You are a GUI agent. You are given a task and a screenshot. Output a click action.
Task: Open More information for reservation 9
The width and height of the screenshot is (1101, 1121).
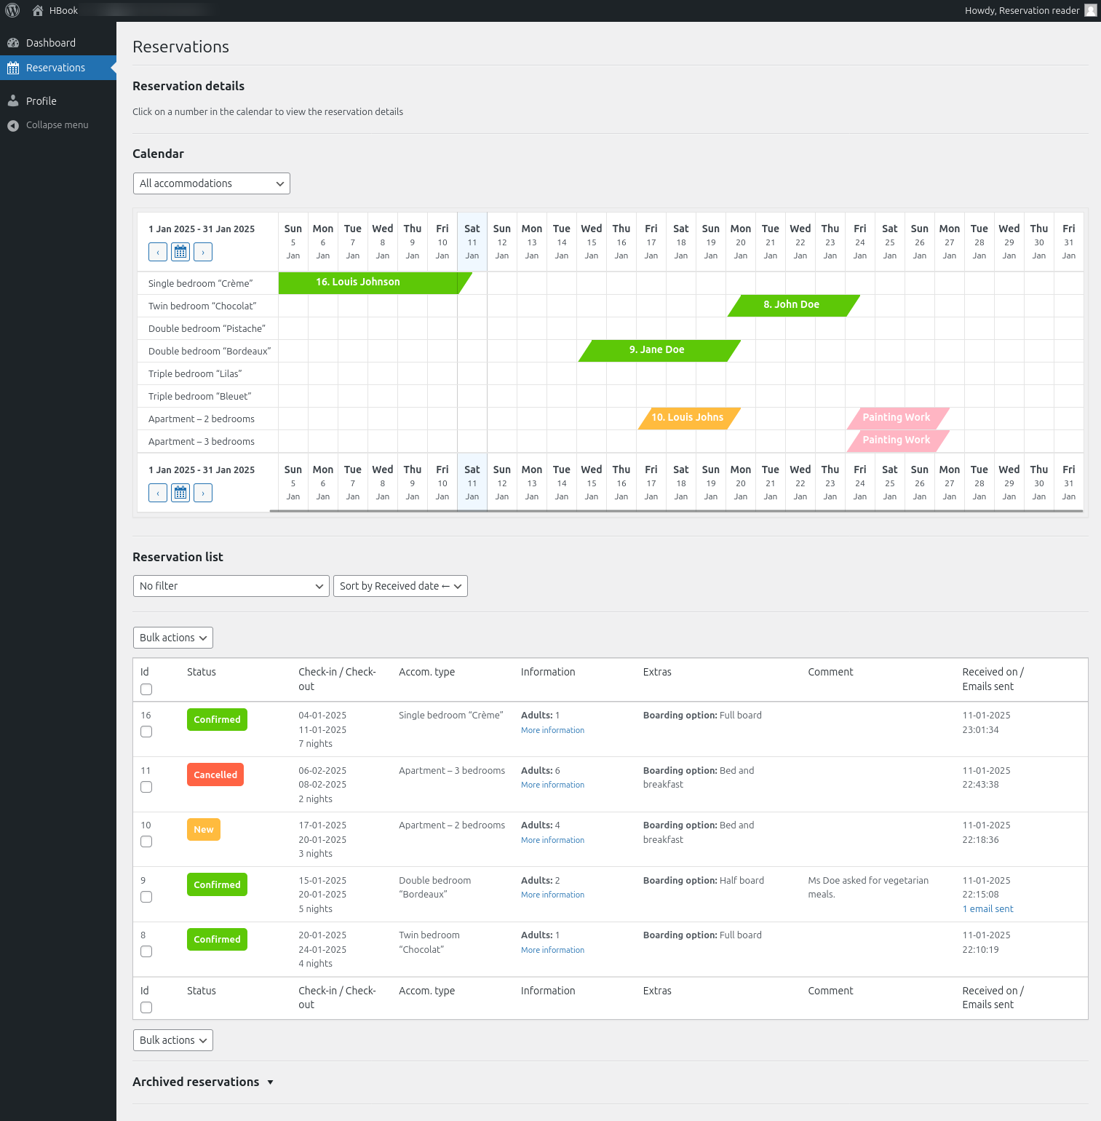[x=552, y=895]
